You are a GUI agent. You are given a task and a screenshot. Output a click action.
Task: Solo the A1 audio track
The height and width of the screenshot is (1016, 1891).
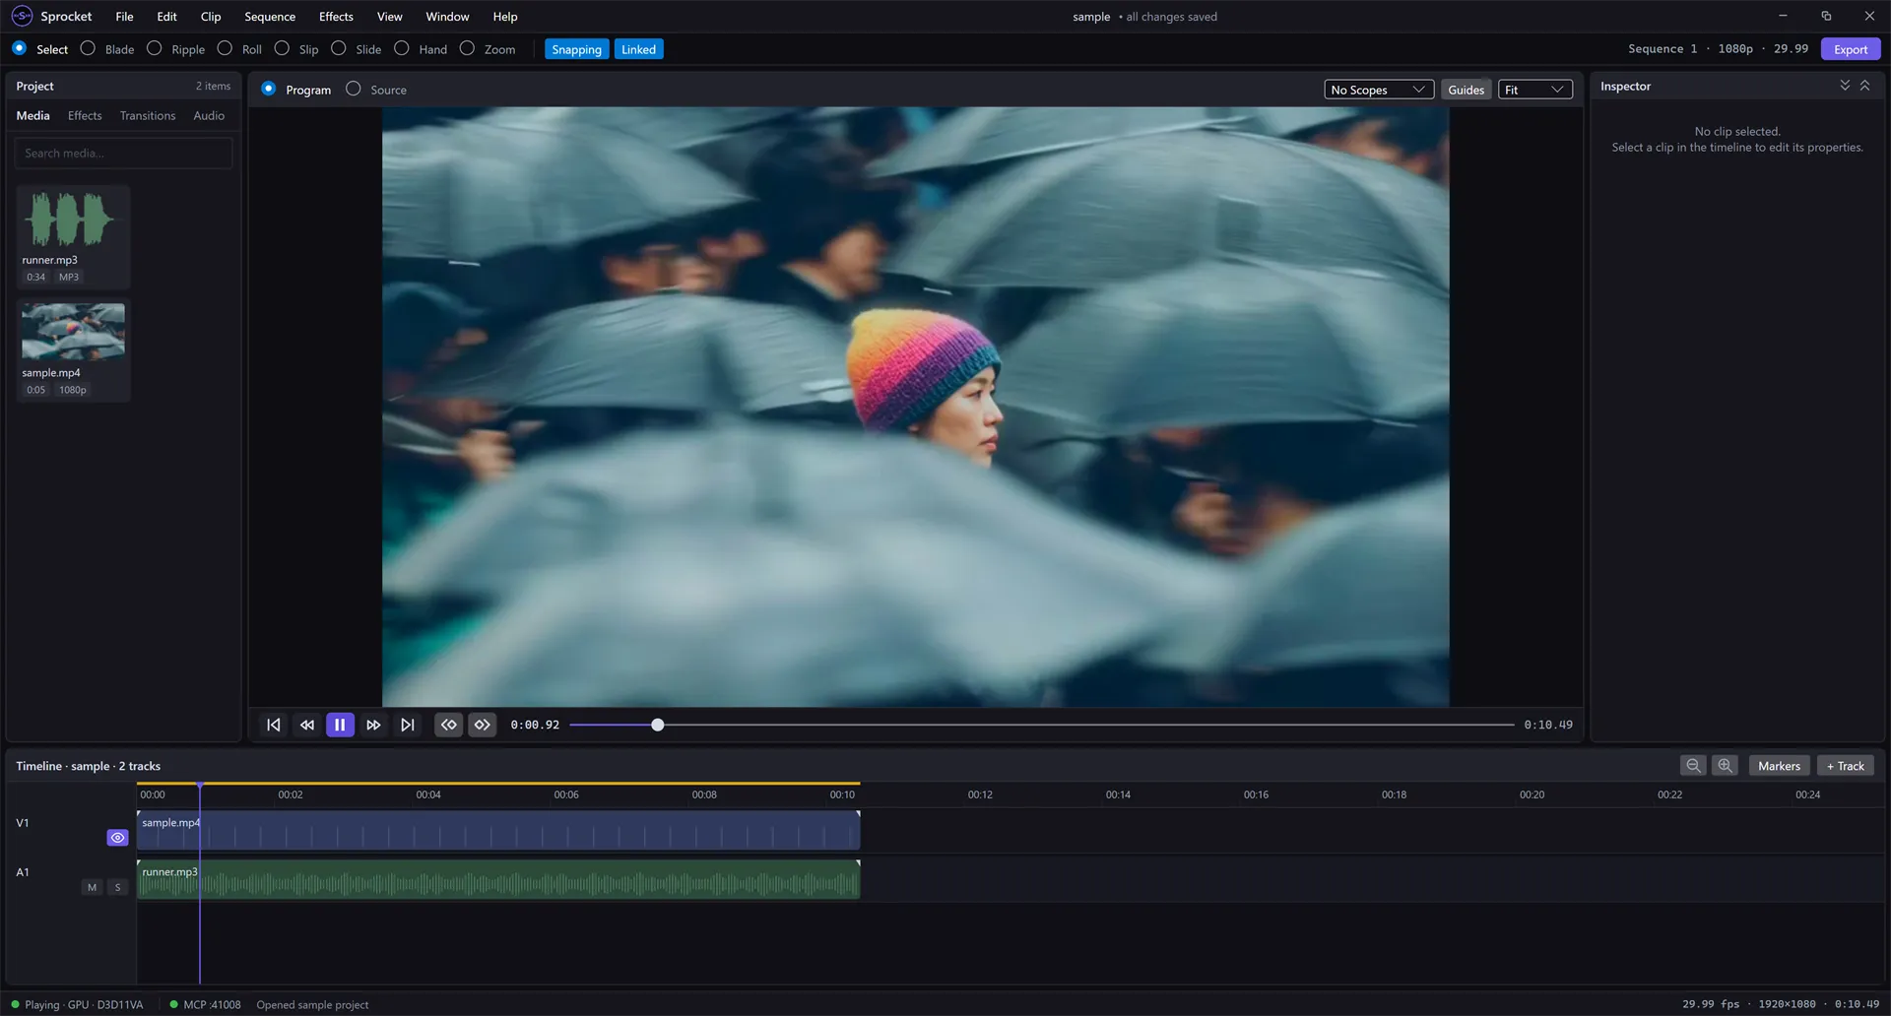click(x=117, y=887)
